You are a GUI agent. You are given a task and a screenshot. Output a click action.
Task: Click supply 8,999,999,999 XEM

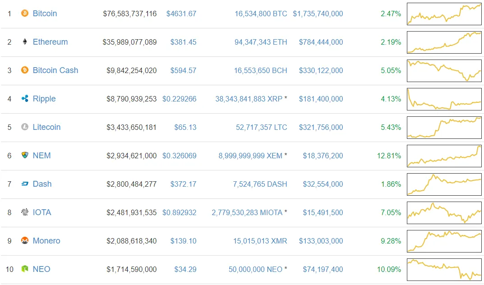click(250, 156)
